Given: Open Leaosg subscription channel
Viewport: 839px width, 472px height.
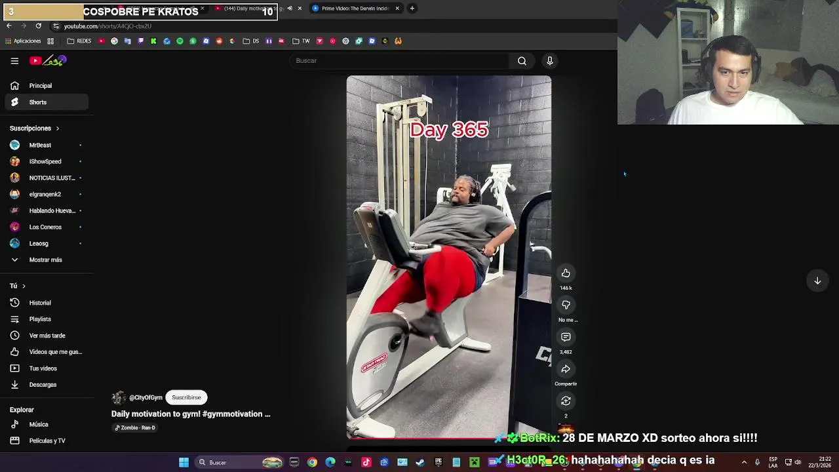Looking at the screenshot, I should [46, 243].
